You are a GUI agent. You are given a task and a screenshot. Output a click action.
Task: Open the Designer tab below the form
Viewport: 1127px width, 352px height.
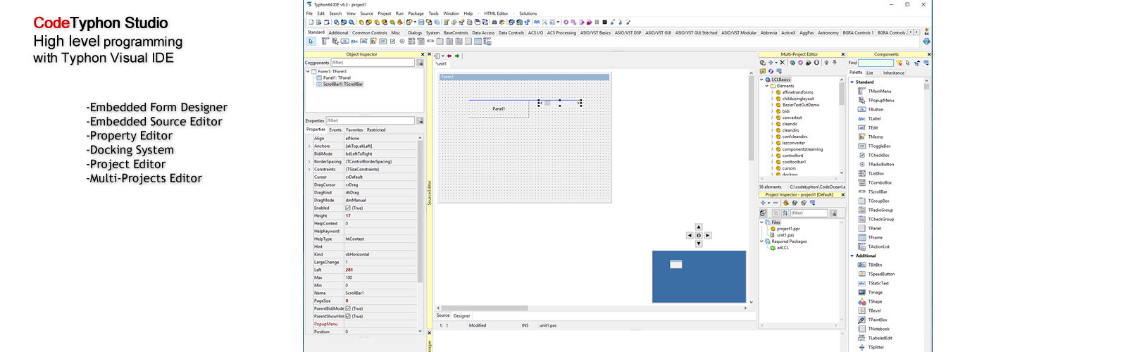[x=461, y=316]
